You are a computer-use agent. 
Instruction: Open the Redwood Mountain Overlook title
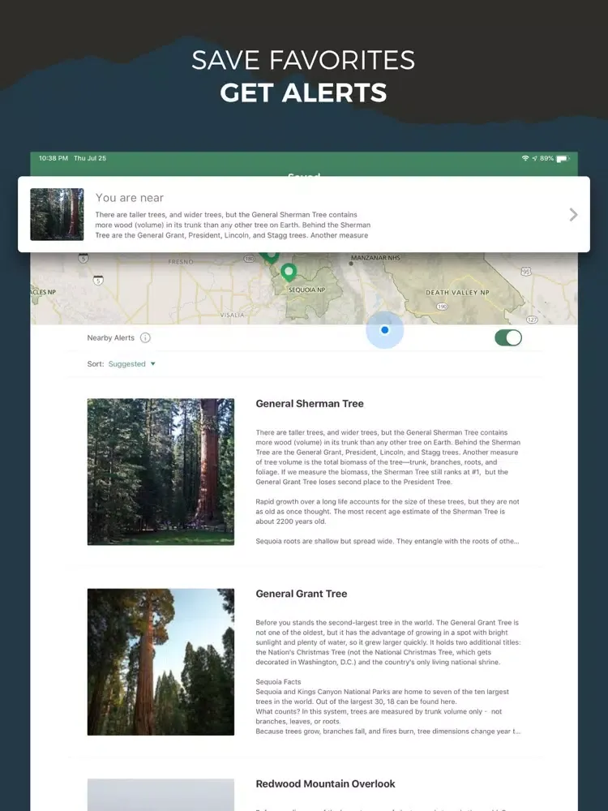click(x=326, y=783)
